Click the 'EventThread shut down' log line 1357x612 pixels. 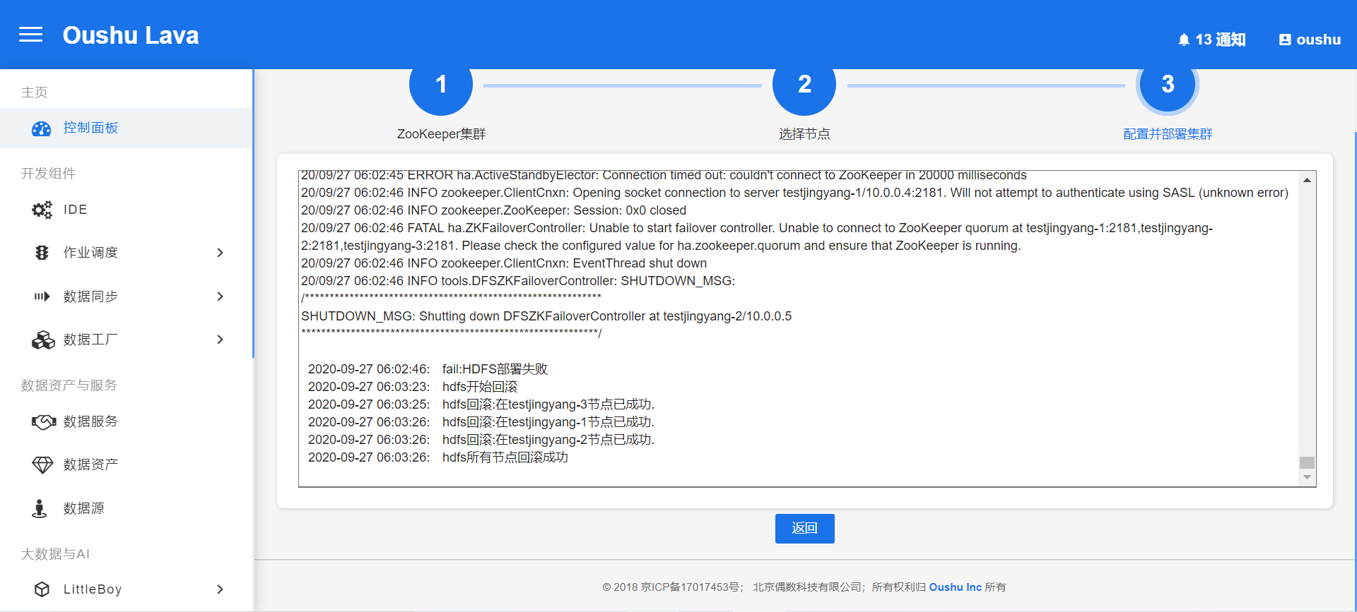pyautogui.click(x=504, y=263)
